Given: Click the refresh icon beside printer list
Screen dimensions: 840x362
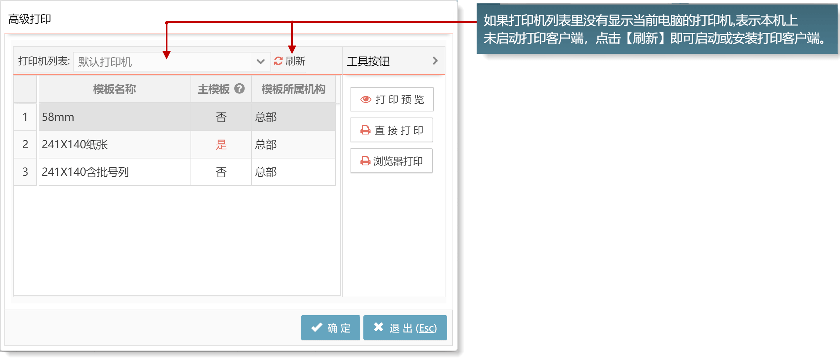Looking at the screenshot, I should click(x=278, y=61).
